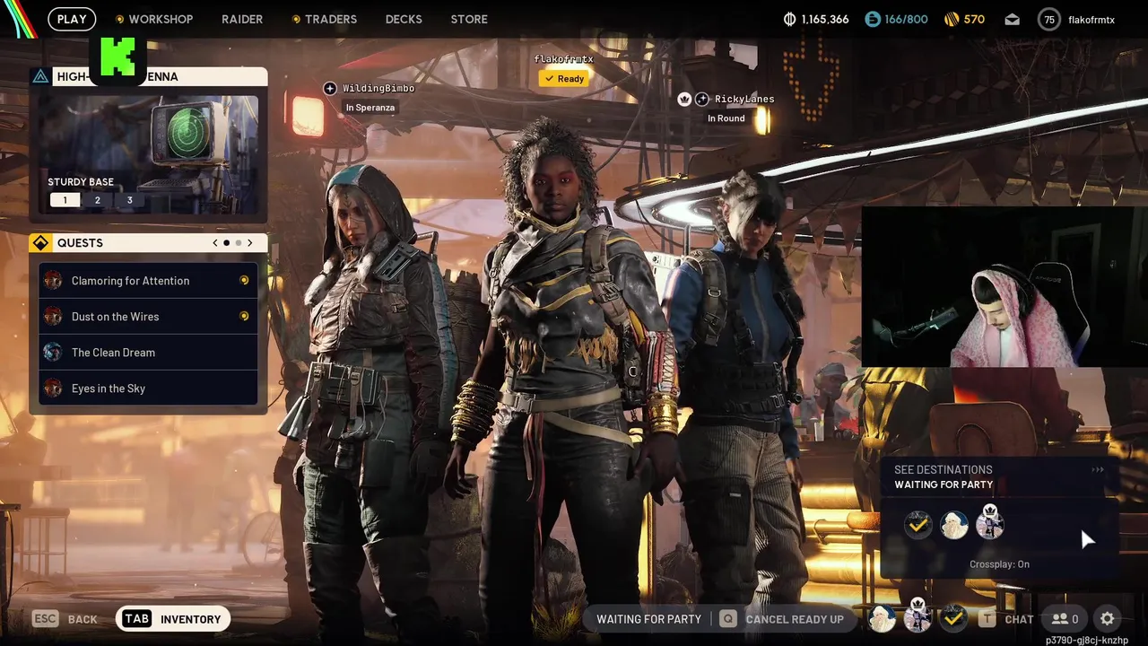Click SEE DESTINATIONS

(943, 469)
